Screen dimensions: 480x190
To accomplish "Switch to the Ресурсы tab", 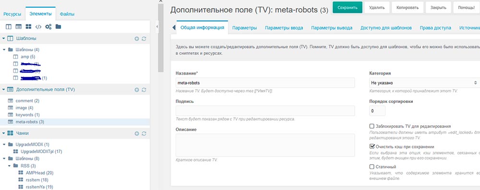I will click(12, 14).
